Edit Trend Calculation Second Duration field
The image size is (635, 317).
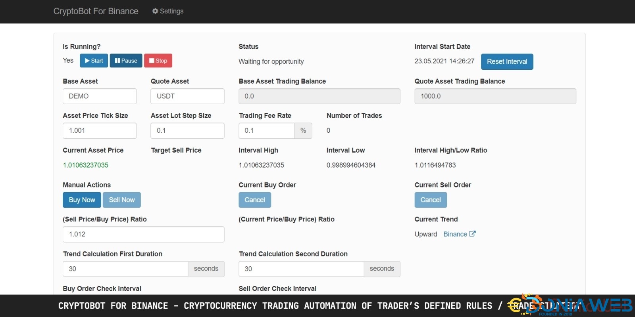click(x=301, y=269)
